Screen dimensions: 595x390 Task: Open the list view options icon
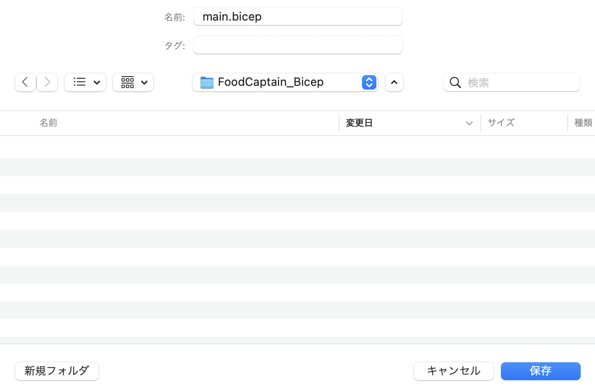[79, 82]
